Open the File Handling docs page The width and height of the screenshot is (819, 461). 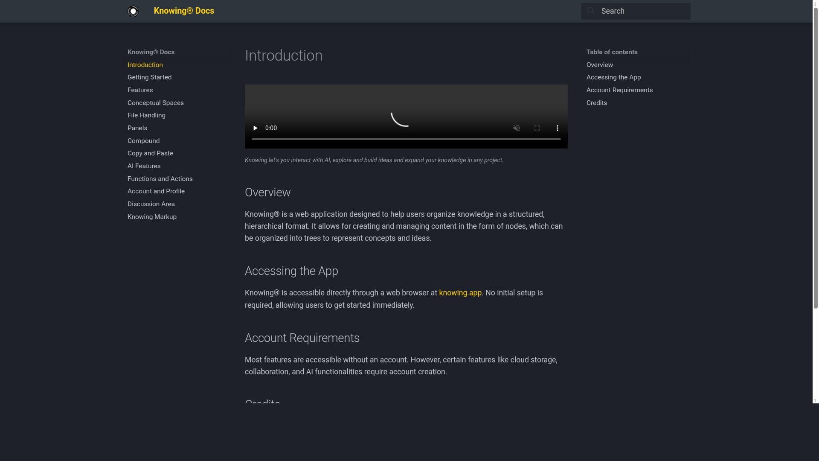click(x=146, y=115)
